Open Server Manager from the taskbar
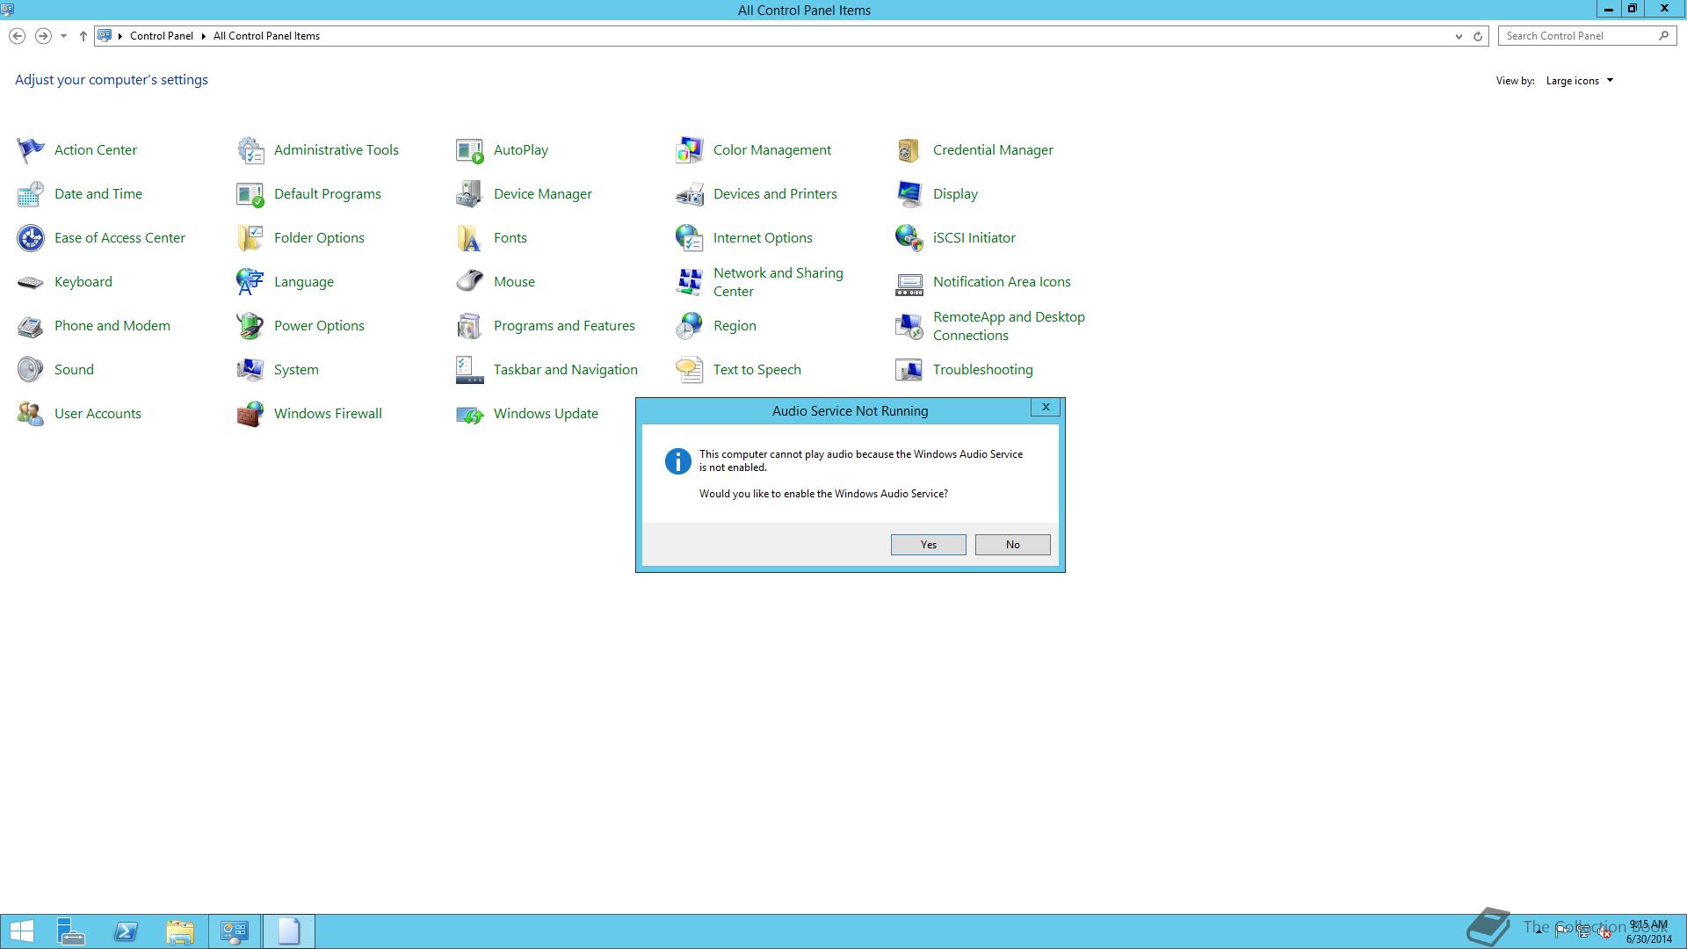1687x949 pixels. click(x=71, y=931)
